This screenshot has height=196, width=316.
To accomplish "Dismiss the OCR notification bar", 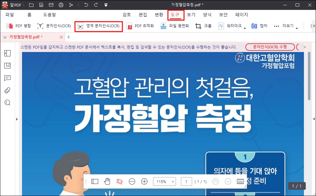I will pos(305,47).
